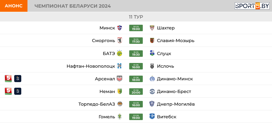Click the Шахтер team crest
The image size is (272, 123).
click(x=152, y=28)
